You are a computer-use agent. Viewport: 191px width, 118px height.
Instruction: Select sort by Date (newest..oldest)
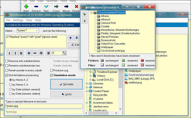pos(11,94)
